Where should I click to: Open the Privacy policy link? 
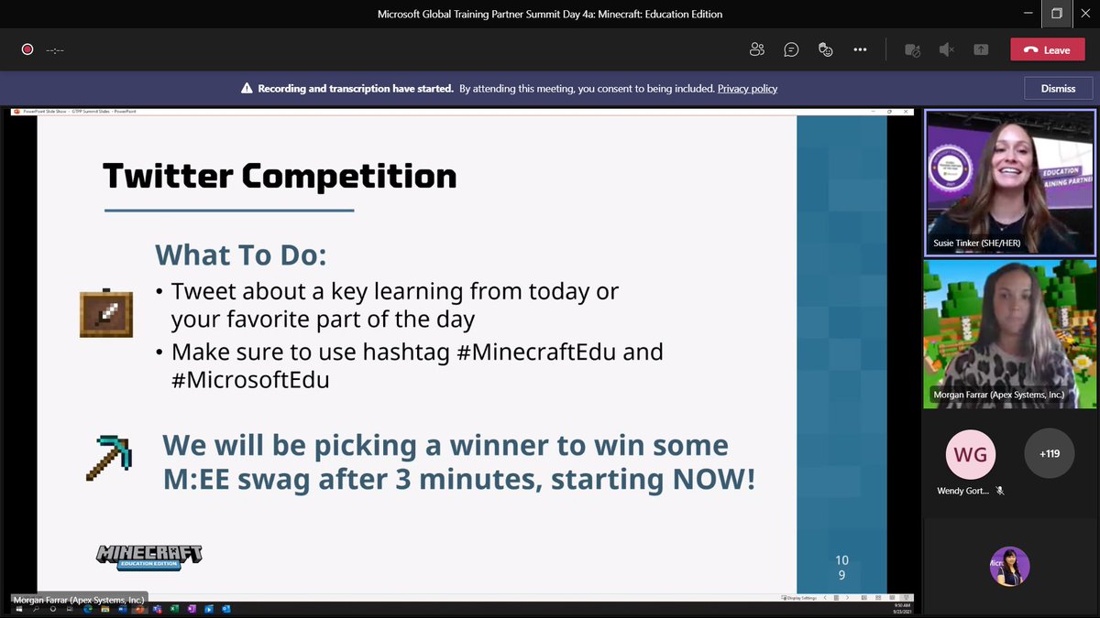747,89
